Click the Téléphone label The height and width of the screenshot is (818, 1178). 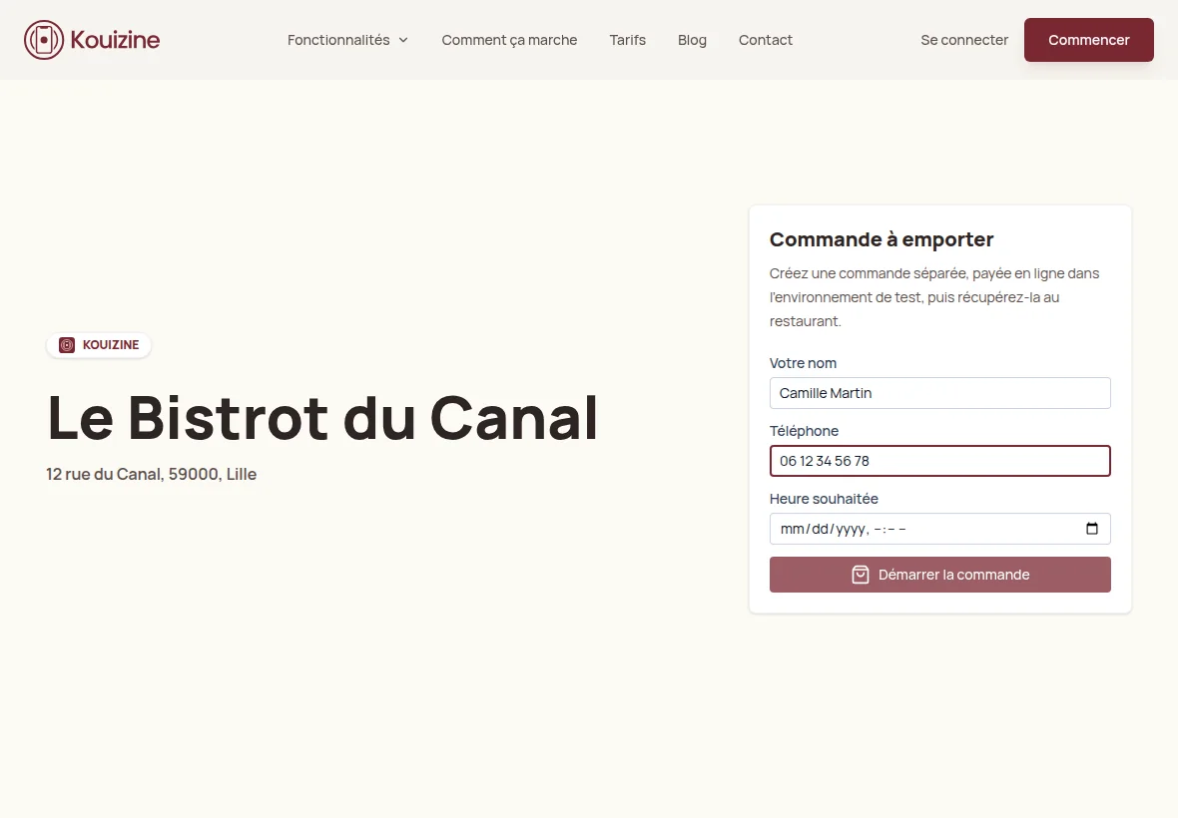(803, 431)
